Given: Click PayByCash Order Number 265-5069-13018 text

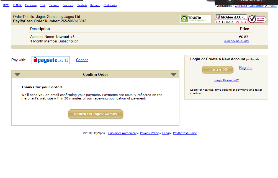Looking at the screenshot, I should coord(50,21).
